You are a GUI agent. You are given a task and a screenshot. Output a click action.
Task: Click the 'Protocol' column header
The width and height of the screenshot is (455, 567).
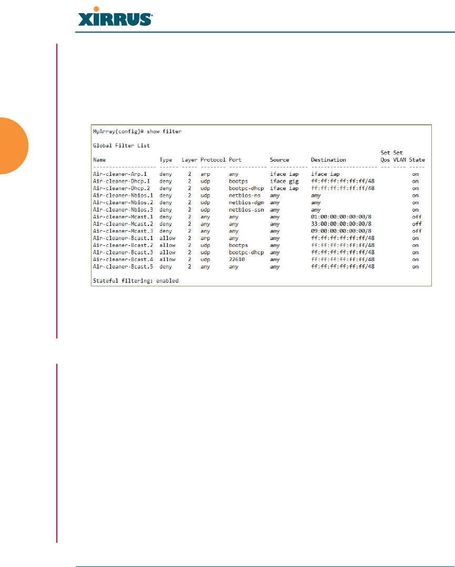[x=213, y=160]
